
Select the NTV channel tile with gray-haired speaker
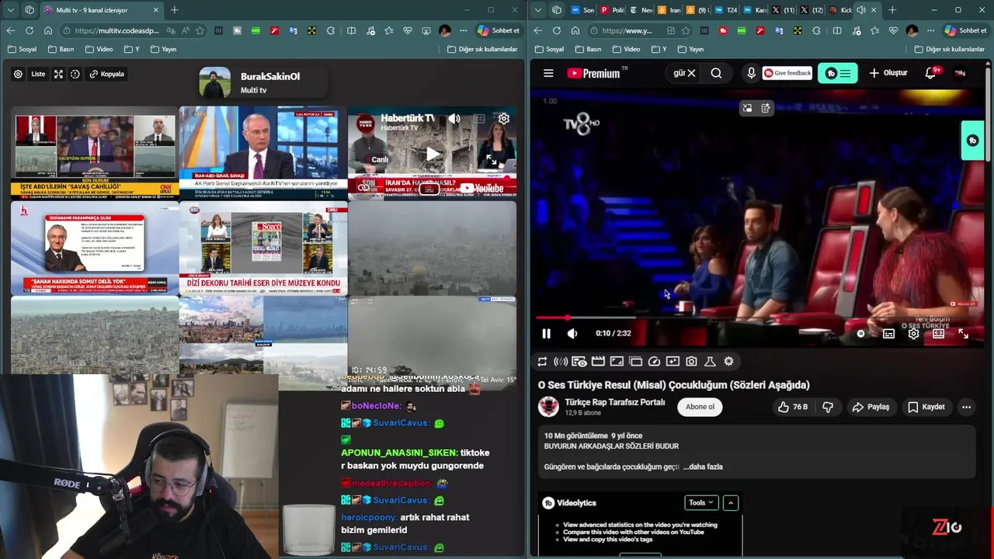[x=263, y=153]
